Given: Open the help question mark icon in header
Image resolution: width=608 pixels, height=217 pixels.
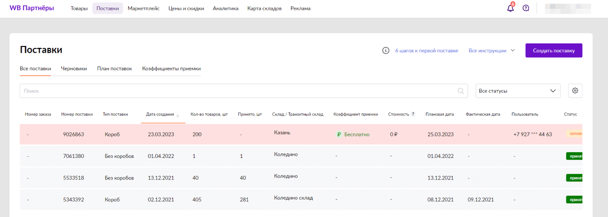Looking at the screenshot, I should [x=526, y=8].
